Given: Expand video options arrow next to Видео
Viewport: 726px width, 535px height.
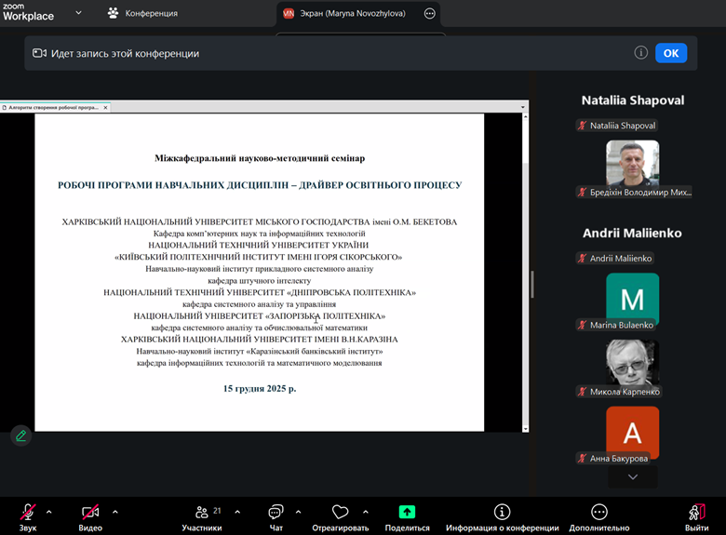Looking at the screenshot, I should (x=115, y=511).
